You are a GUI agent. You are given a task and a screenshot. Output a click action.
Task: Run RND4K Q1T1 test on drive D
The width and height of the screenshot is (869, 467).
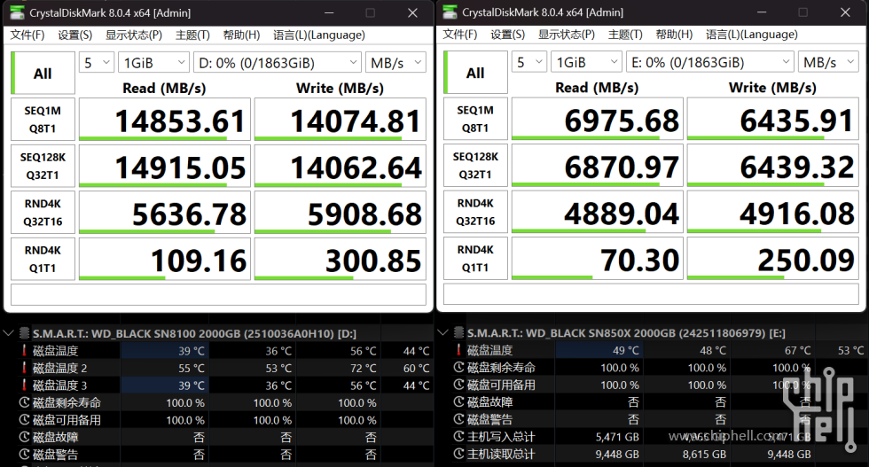coord(43,260)
